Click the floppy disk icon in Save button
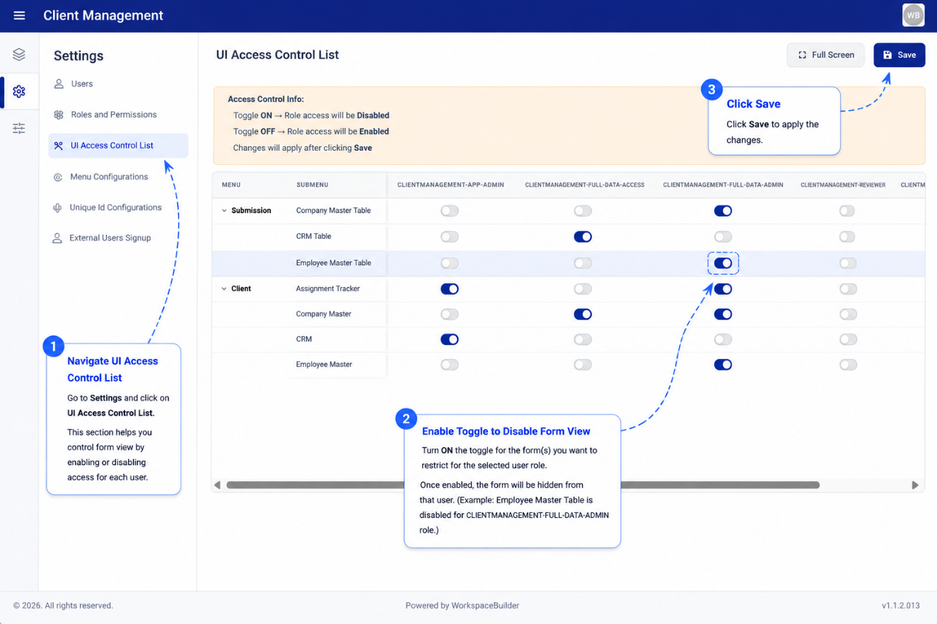Image resolution: width=937 pixels, height=624 pixels. click(x=887, y=55)
